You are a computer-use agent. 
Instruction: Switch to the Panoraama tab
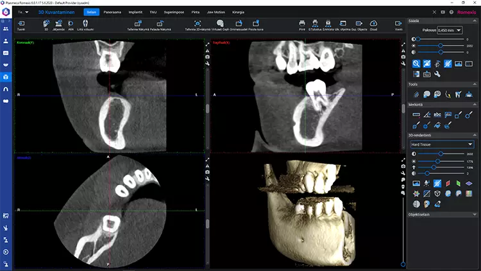click(x=112, y=12)
